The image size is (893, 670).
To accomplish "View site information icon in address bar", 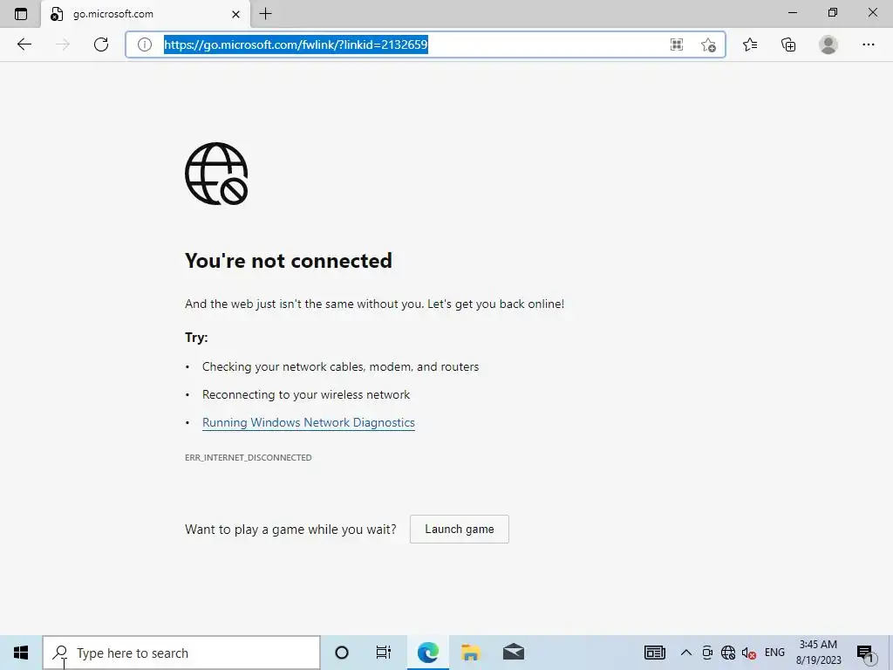I will point(145,44).
